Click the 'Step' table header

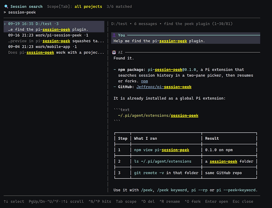point(123,139)
